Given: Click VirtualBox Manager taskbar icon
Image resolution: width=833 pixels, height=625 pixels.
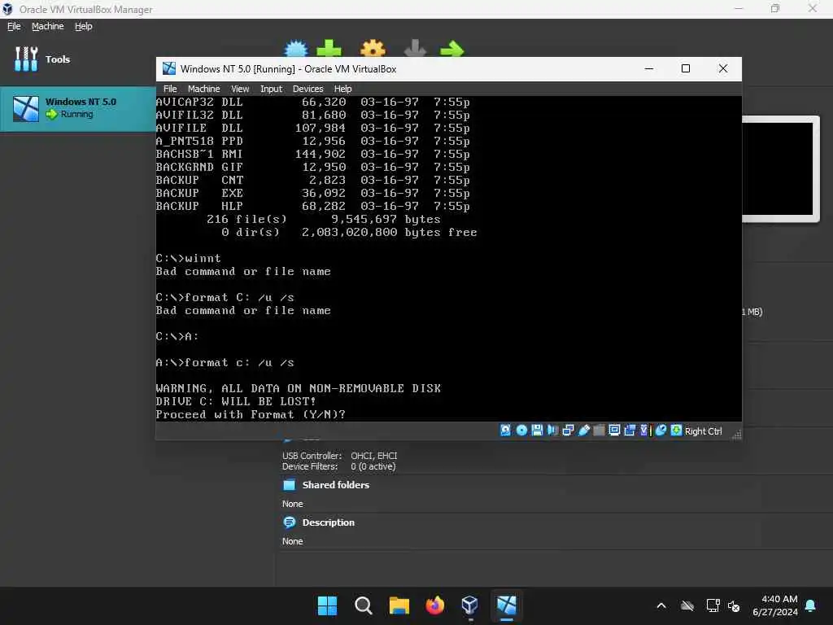Looking at the screenshot, I should (x=470, y=605).
